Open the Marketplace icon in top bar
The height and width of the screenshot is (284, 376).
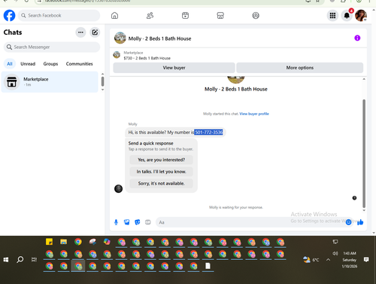(x=220, y=16)
